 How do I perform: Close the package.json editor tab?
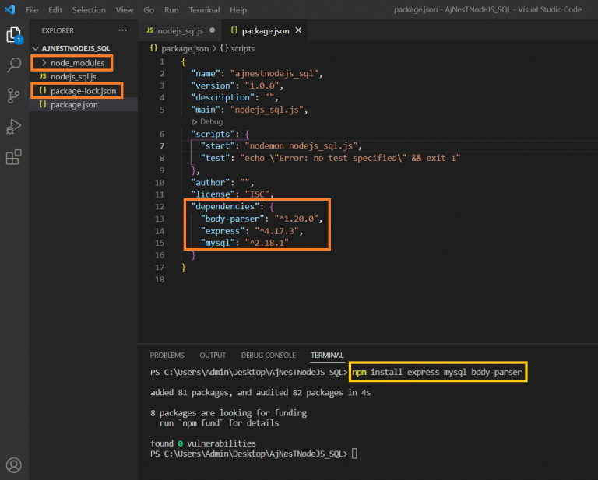click(x=298, y=31)
